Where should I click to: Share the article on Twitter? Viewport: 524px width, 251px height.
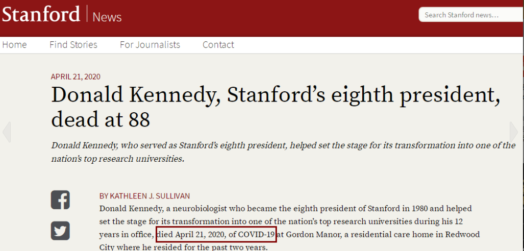(x=60, y=231)
